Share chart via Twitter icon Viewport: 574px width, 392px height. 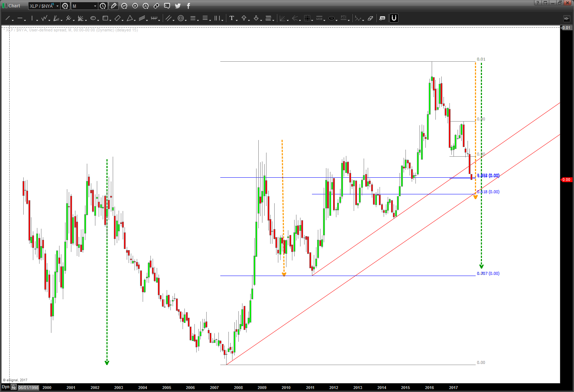pyautogui.click(x=178, y=6)
